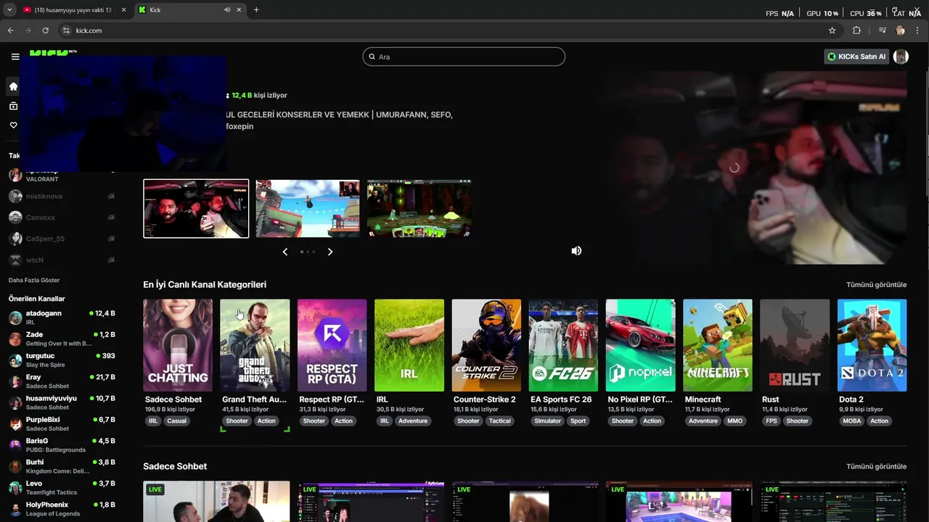Select the second featured stream thumbnail

click(308, 209)
